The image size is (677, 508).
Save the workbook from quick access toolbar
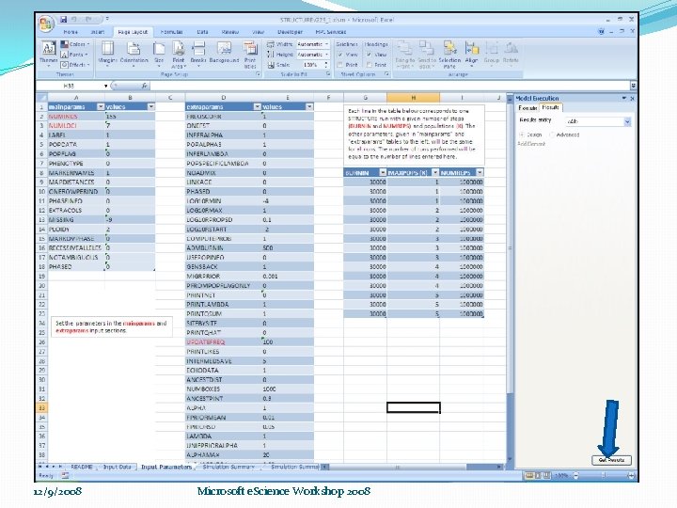click(64, 20)
